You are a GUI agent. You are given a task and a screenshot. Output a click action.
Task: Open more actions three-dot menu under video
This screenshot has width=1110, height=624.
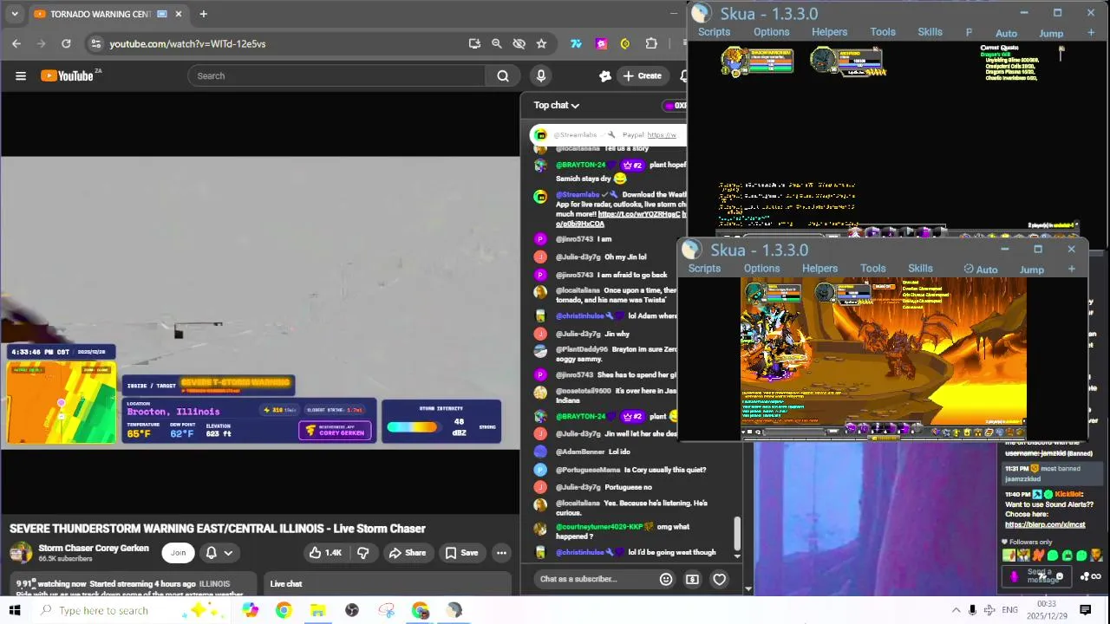[x=501, y=553]
